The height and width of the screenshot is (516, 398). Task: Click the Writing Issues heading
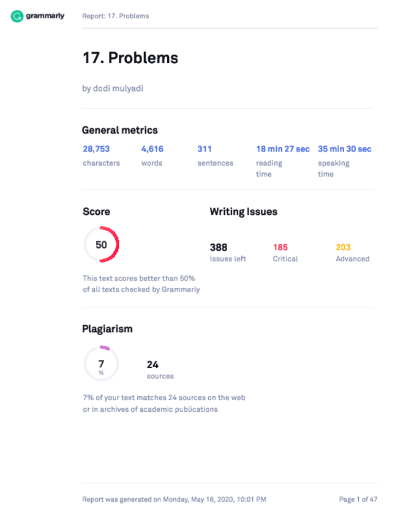[243, 212]
